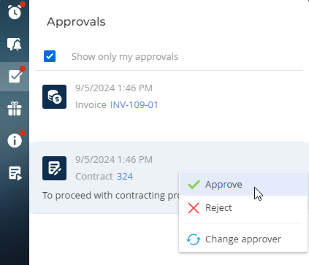Open feed notifications speech-bubble bell icon
309x265 pixels.
click(x=15, y=45)
